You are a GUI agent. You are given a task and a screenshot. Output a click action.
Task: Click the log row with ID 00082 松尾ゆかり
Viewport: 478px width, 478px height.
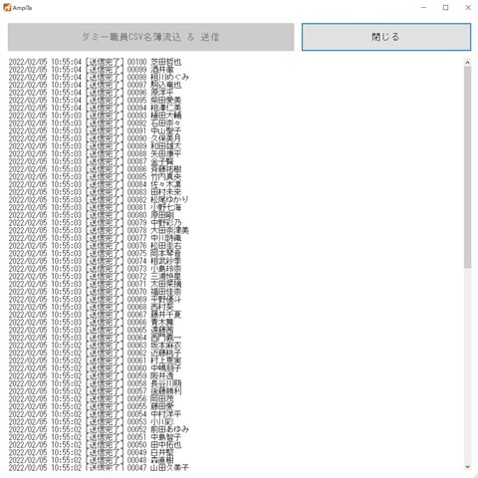99,199
